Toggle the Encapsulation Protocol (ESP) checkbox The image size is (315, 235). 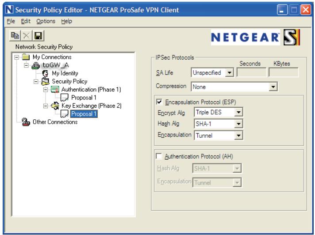(159, 102)
